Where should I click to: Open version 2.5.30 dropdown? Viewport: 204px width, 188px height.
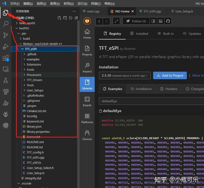tap(125, 75)
